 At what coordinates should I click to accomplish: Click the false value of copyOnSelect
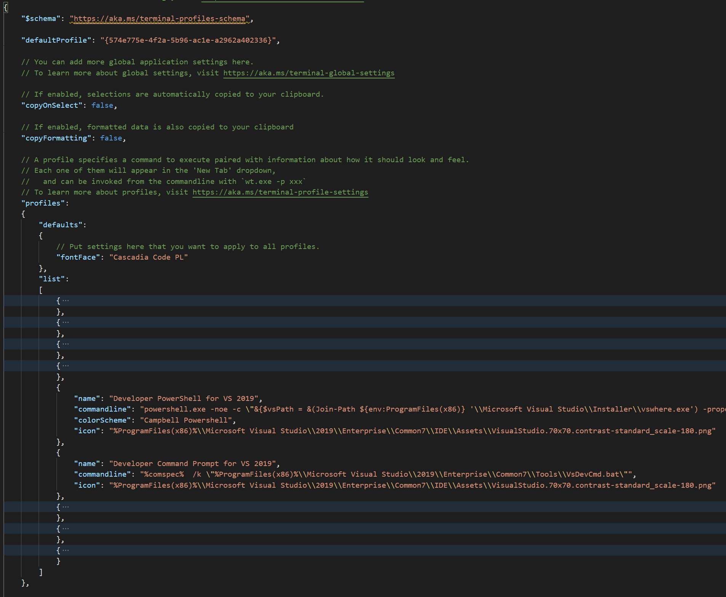coord(102,105)
